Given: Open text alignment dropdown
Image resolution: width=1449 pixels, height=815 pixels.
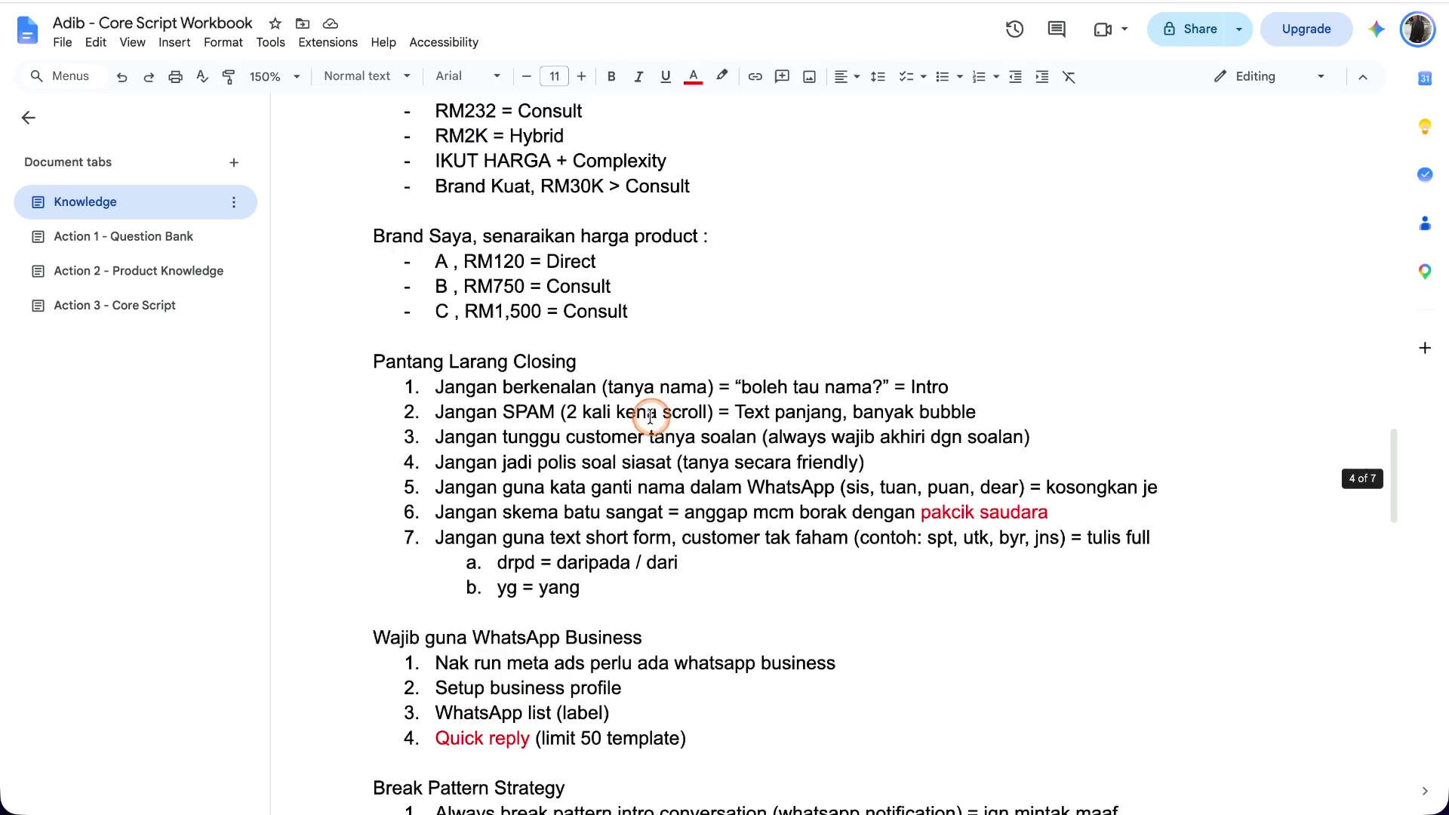Looking at the screenshot, I should pos(847,76).
